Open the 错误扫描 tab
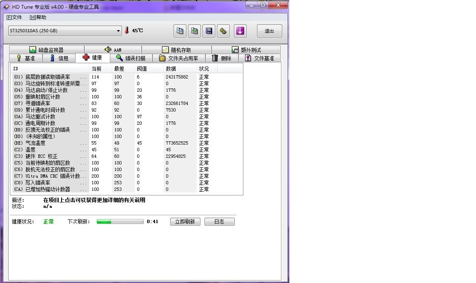 point(131,58)
